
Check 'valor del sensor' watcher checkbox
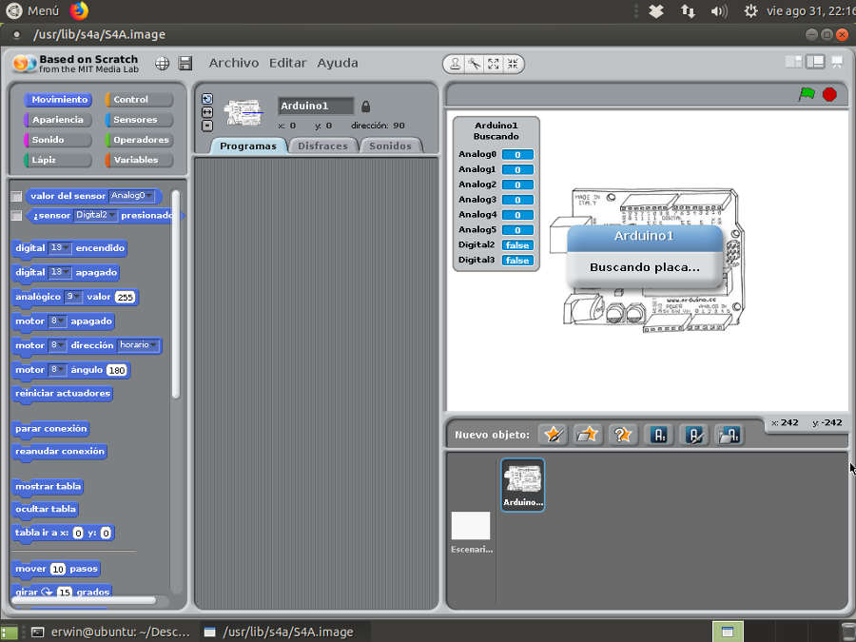click(17, 196)
